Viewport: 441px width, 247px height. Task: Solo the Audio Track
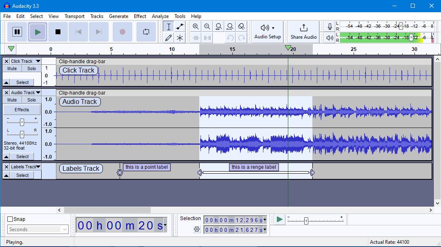(31, 100)
